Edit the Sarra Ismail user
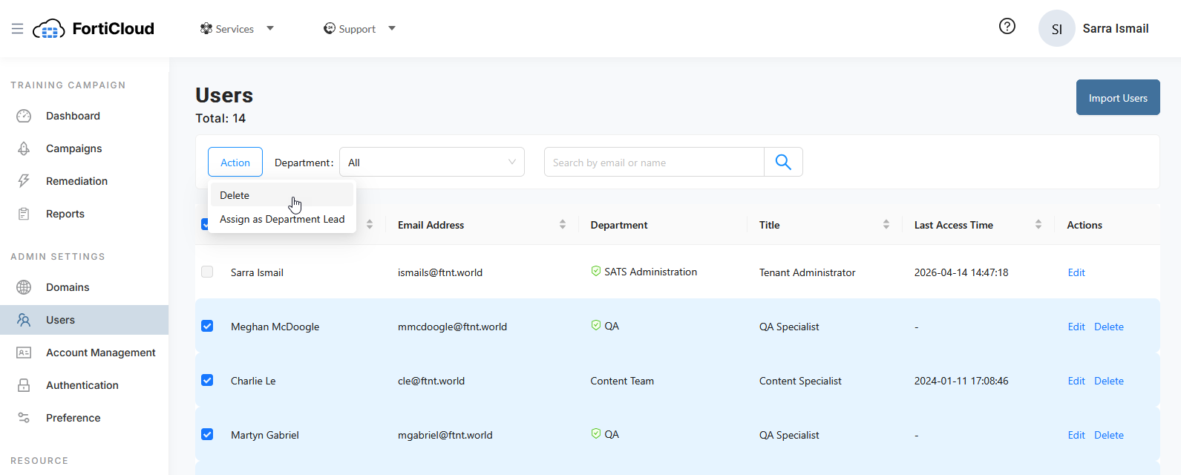The width and height of the screenshot is (1181, 475). pos(1076,272)
